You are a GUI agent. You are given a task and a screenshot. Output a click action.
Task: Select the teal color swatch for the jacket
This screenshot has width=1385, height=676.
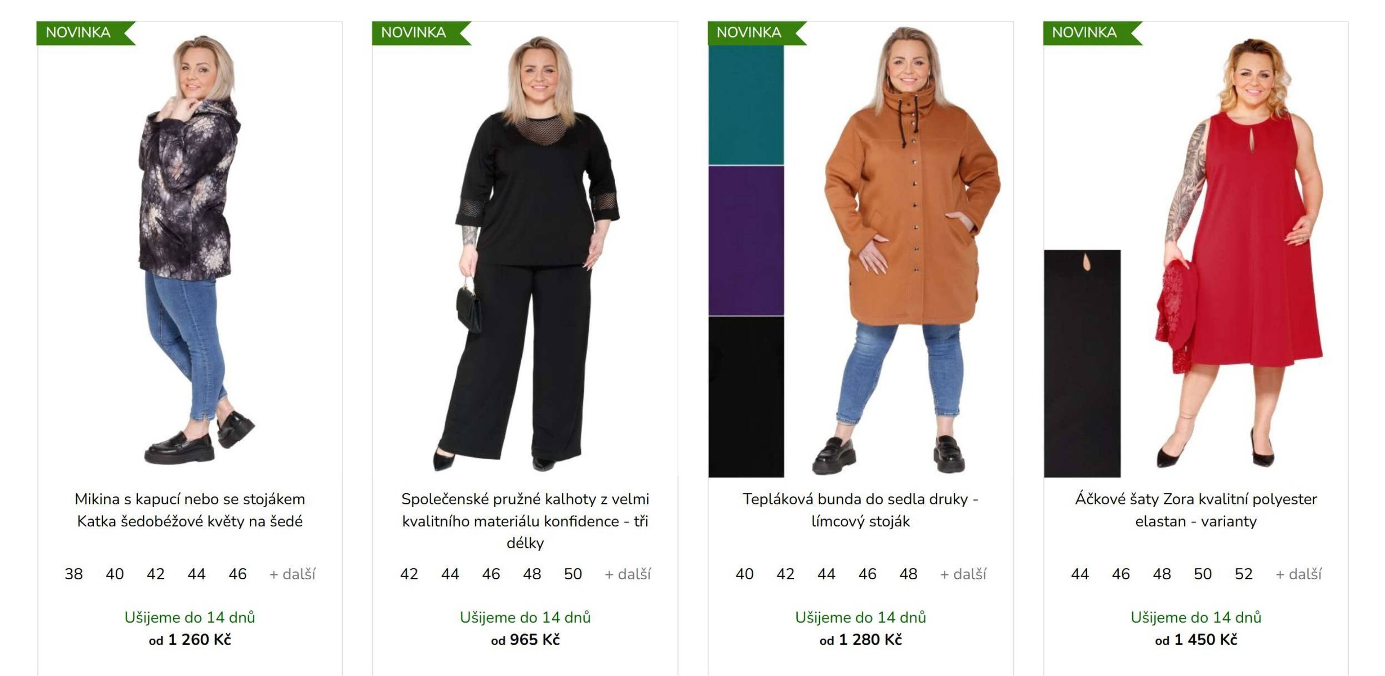(x=746, y=105)
